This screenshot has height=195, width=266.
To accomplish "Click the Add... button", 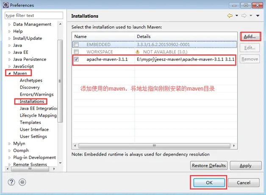I will pos(250,36).
